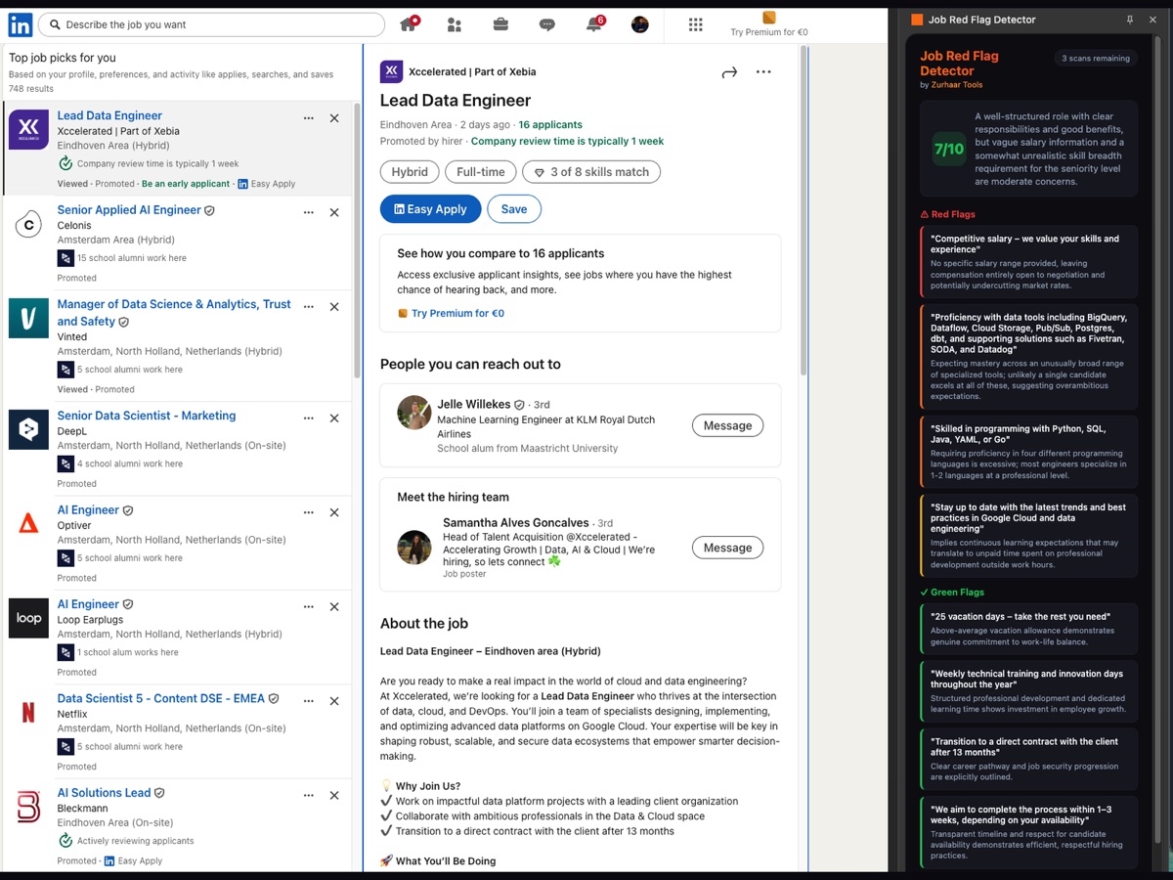
Task: Dismiss Netflix Data Scientist 5 card
Action: point(334,701)
